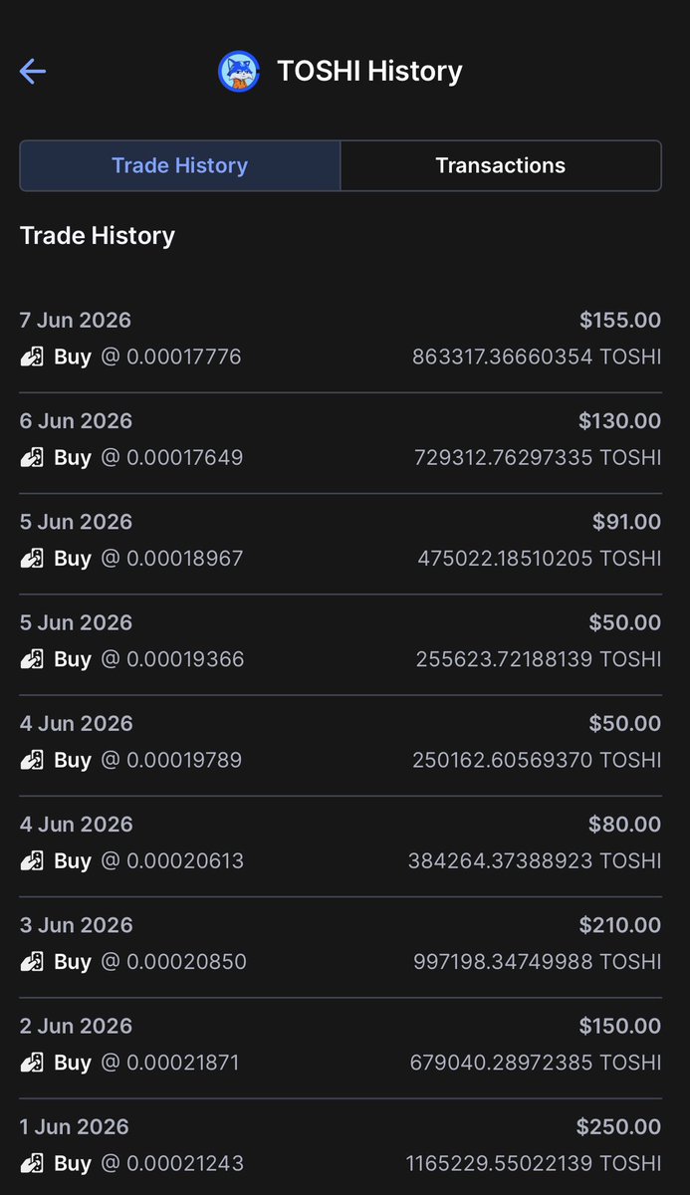Image resolution: width=690 pixels, height=1195 pixels.
Task: Tap Buy @ 0.00019789 entry
Action: [x=130, y=760]
